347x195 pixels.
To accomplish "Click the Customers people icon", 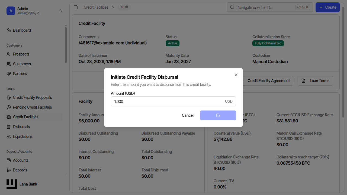I will tap(9, 64).
